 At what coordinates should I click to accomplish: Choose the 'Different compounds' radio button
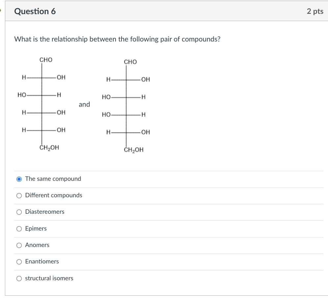click(19, 196)
